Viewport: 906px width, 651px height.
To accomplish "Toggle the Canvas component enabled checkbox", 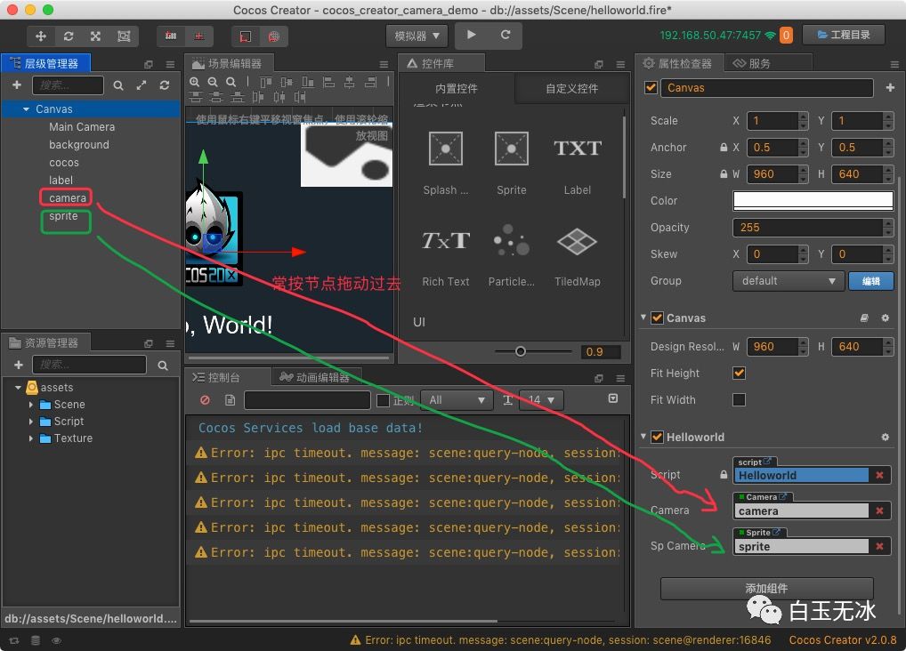I will point(657,317).
